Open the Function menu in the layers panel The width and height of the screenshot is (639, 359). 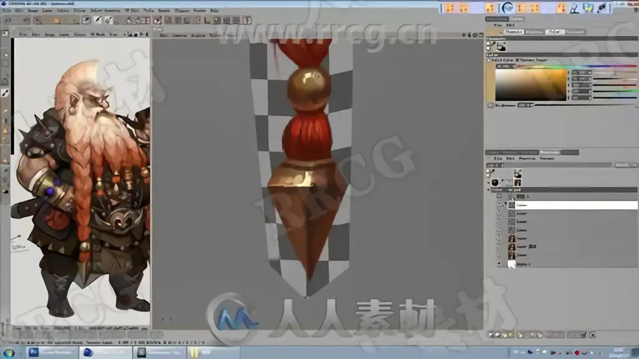pos(527,158)
